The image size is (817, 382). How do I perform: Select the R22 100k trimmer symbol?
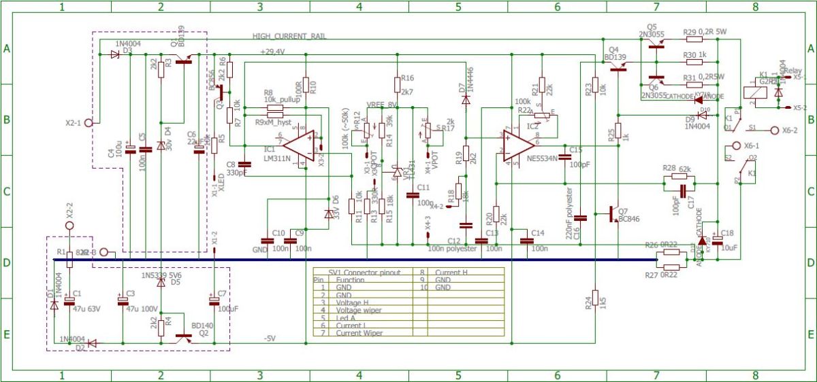coord(542,116)
